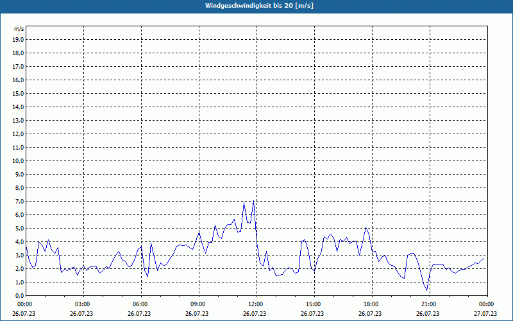Click the "3,0" y-axis label
This screenshot has width=513, height=321.
point(19,255)
